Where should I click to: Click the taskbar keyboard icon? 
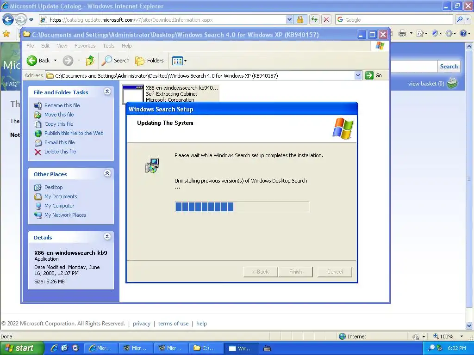pyautogui.click(x=267, y=349)
